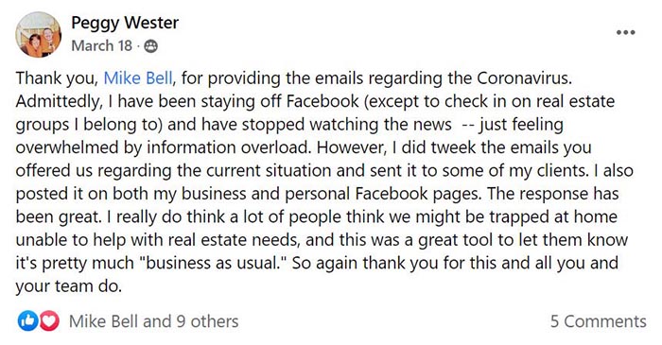Click the blue thumbs-up Like reaction icon

pos(27,321)
